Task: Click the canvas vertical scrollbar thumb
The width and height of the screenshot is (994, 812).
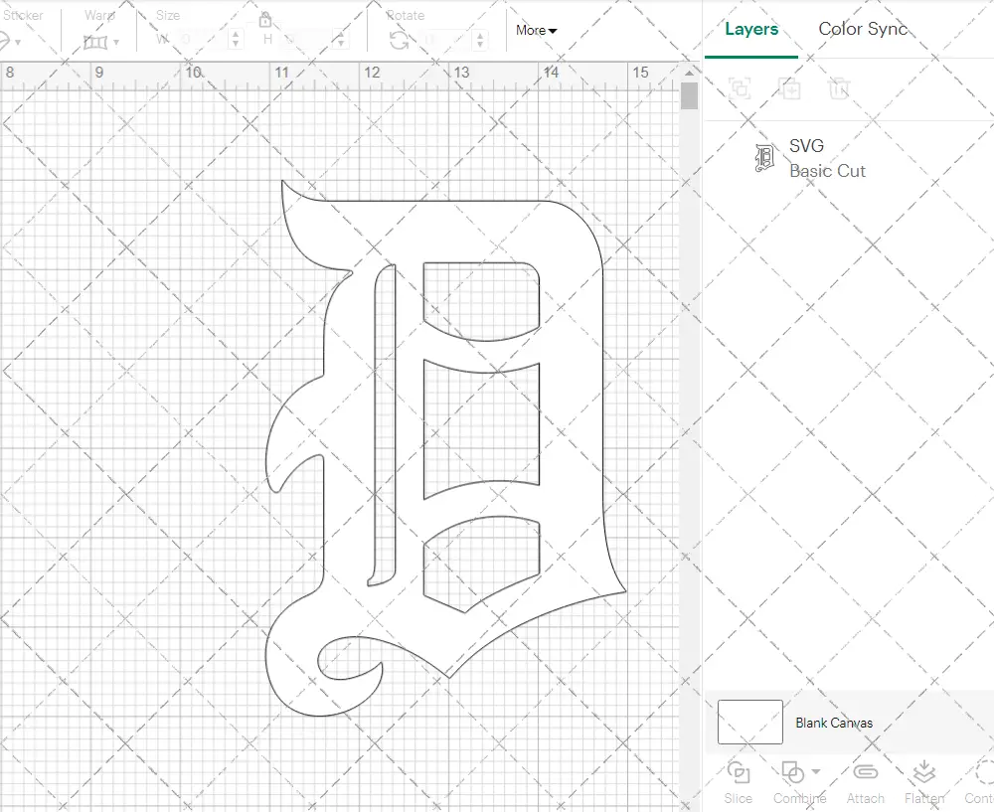Action: 689,96
